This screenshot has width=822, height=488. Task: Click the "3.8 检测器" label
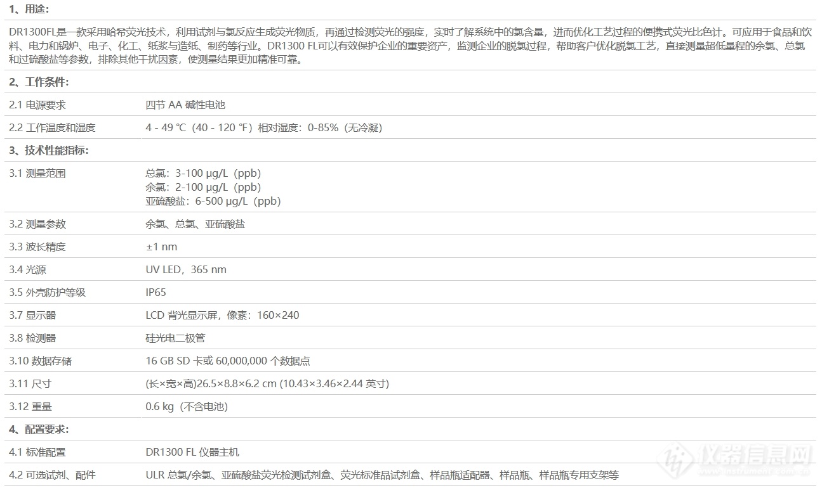(32, 338)
